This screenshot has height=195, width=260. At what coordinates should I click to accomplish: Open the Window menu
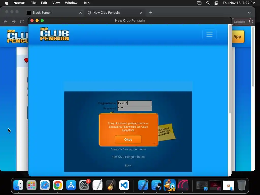[71, 3]
